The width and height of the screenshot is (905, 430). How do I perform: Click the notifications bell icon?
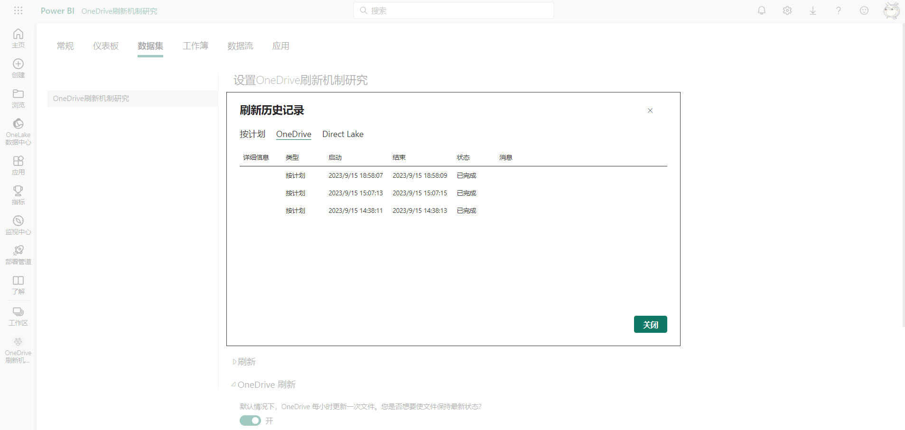[761, 10]
